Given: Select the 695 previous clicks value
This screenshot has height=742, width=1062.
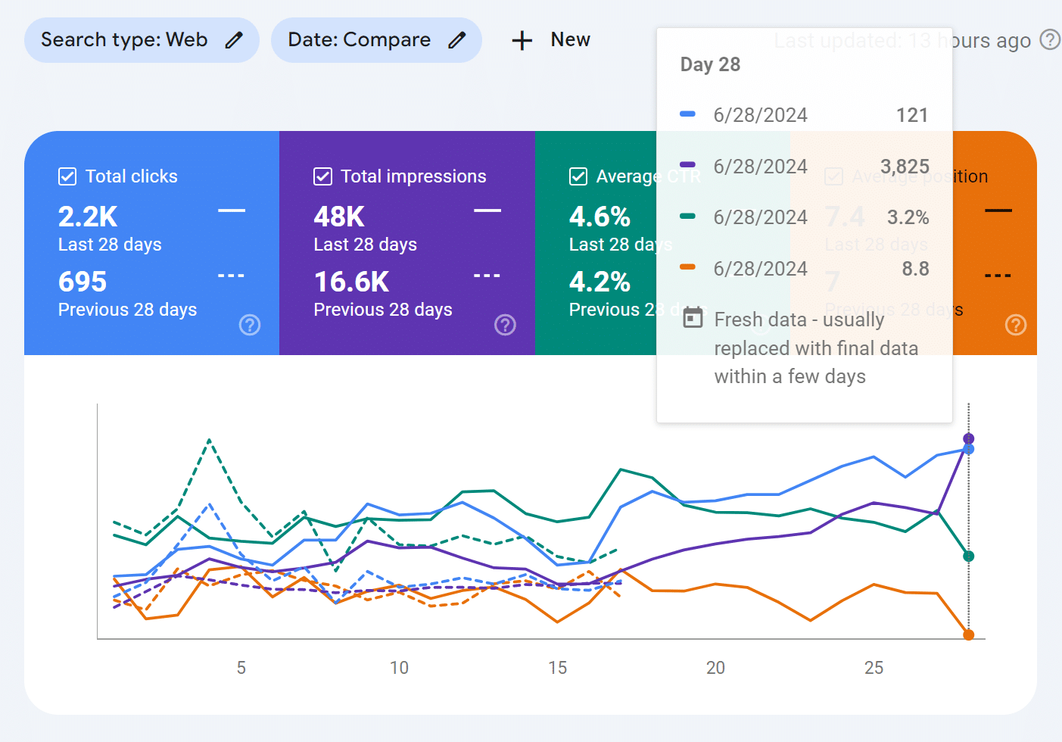Looking at the screenshot, I should (83, 282).
